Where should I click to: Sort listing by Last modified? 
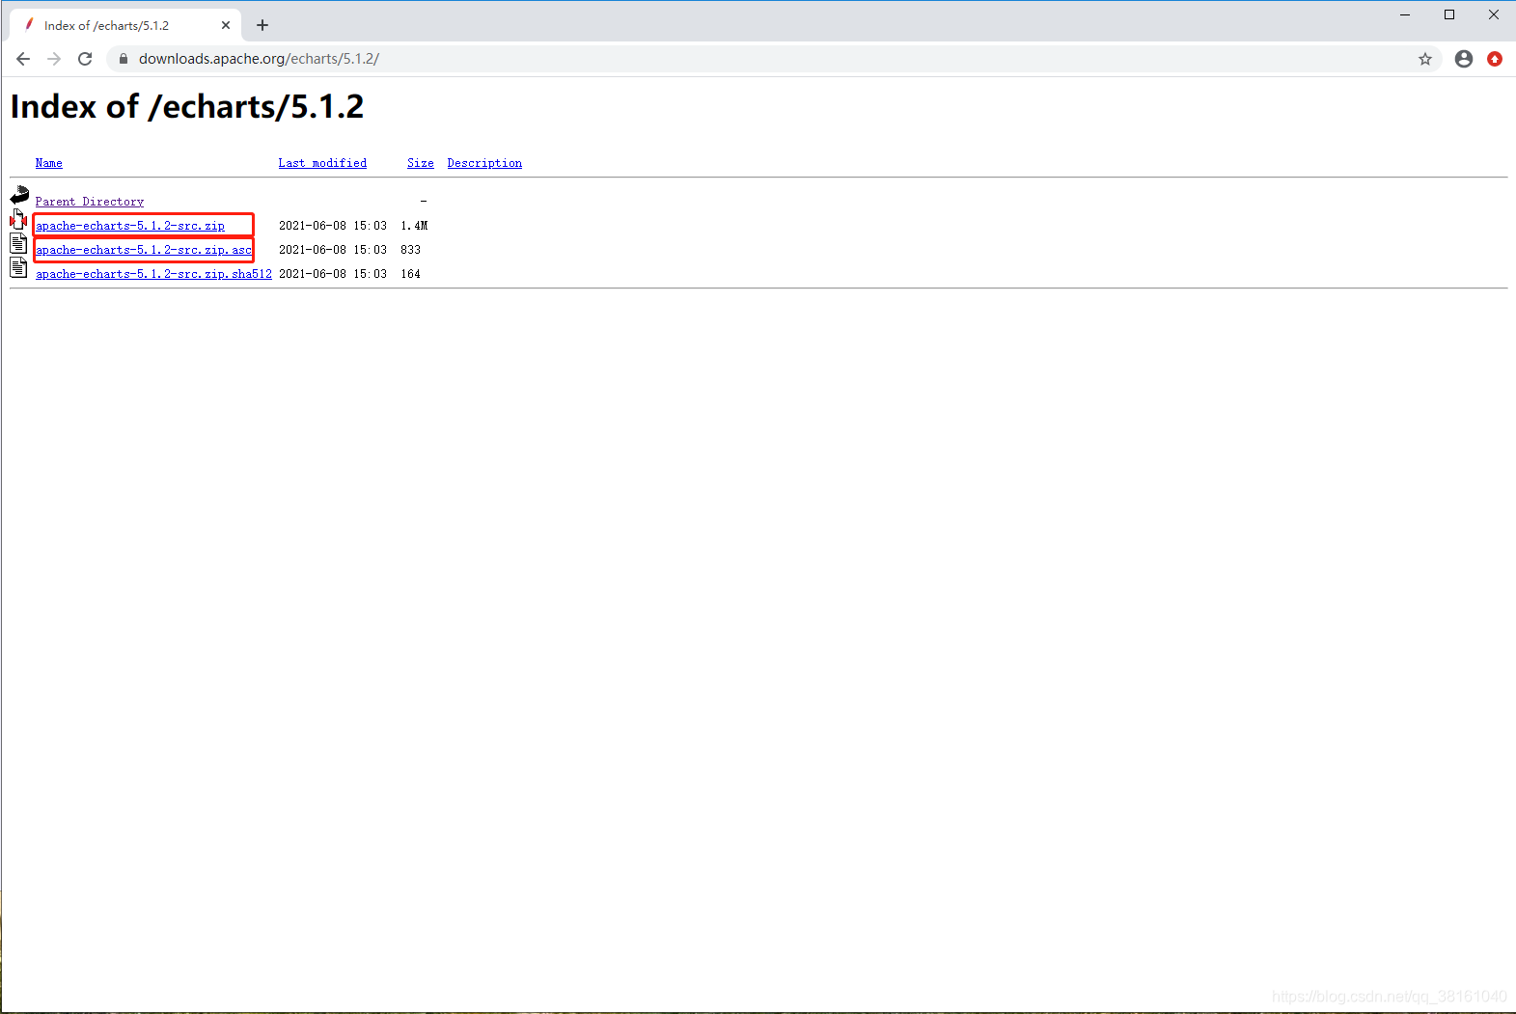(x=322, y=163)
